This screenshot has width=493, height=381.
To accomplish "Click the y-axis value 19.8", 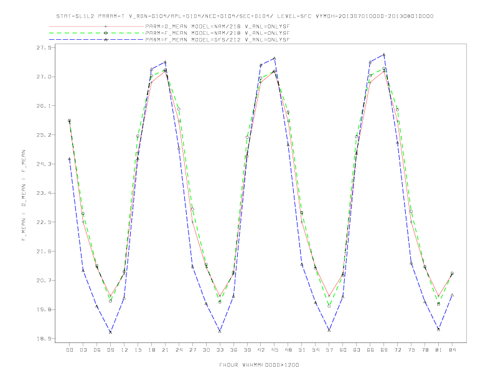I will click(44, 309).
